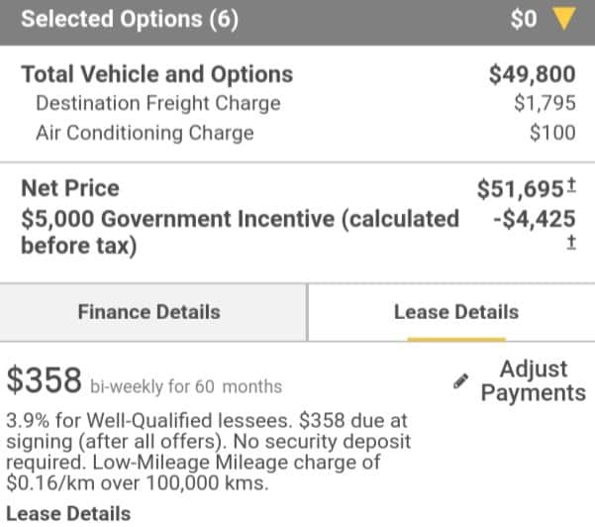Click the Net Price label
This screenshot has width=595, height=527.
(70, 188)
